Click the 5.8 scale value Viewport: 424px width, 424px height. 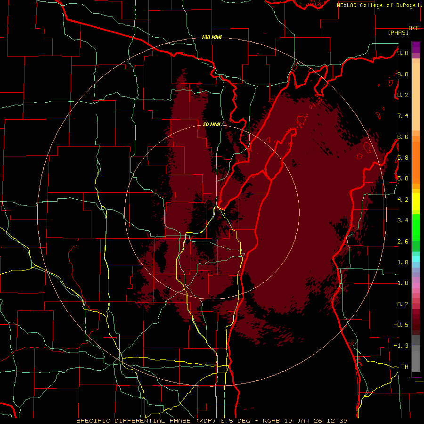403,158
